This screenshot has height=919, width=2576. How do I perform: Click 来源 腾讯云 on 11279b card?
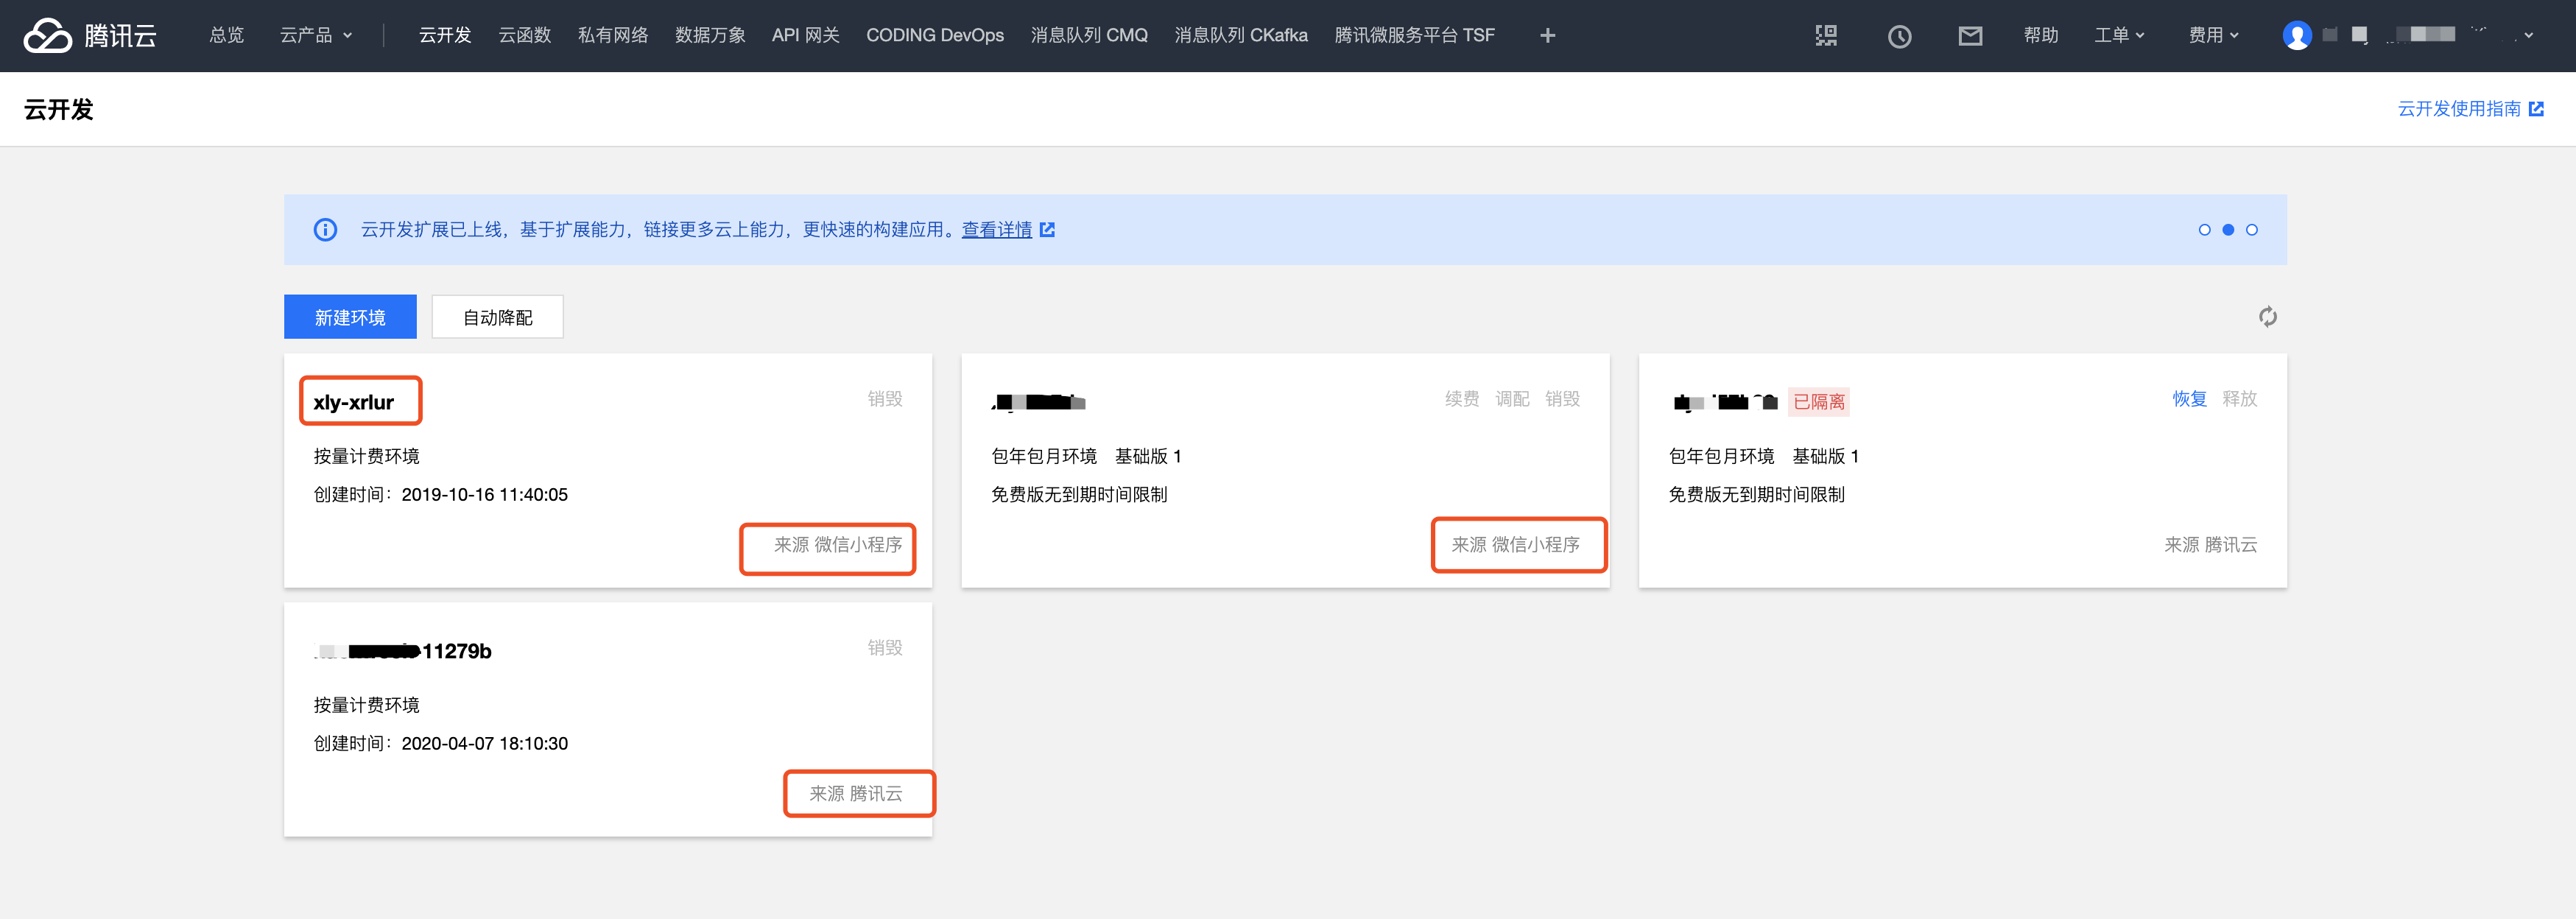(855, 794)
